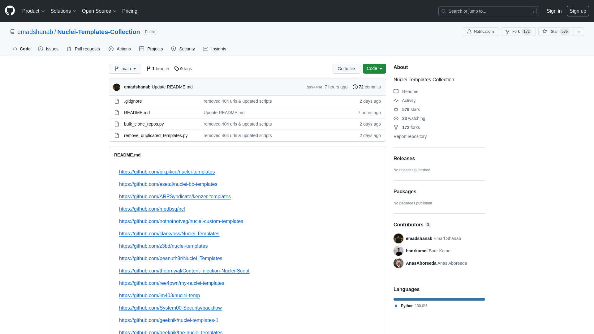Click the fork icon beside 172 forks
594x334 pixels.
[396, 127]
